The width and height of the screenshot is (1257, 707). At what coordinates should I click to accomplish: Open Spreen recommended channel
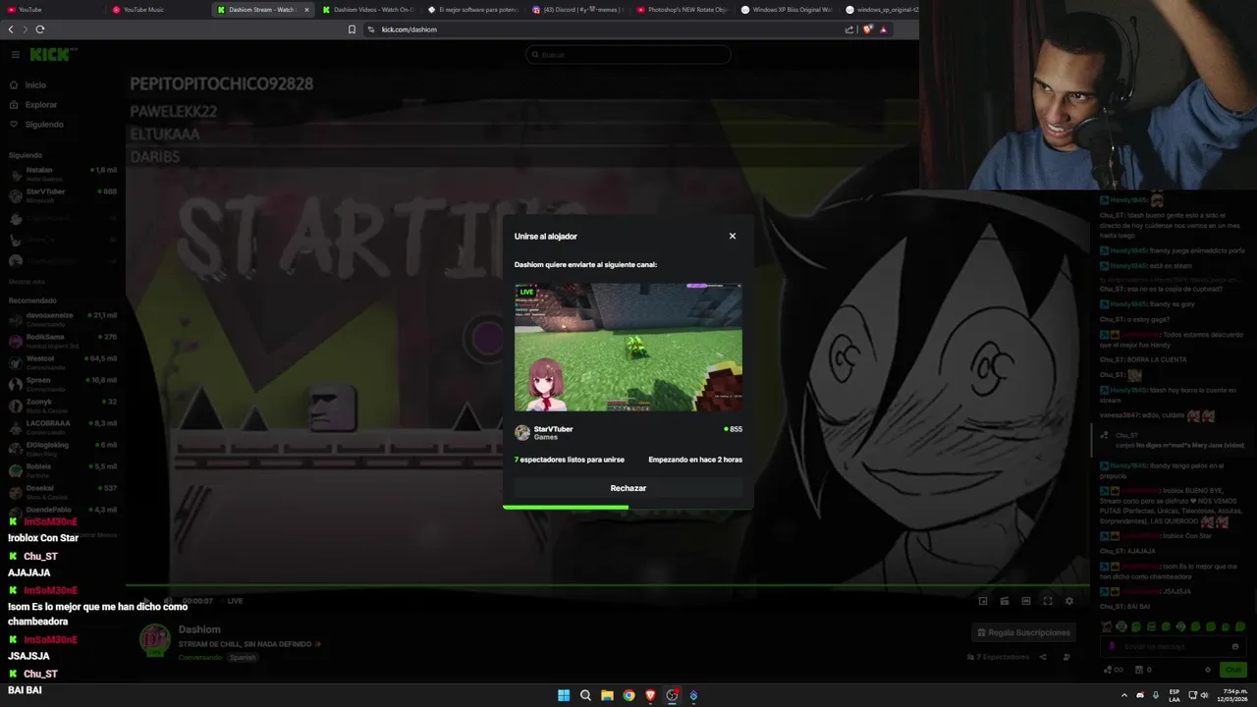(62, 383)
